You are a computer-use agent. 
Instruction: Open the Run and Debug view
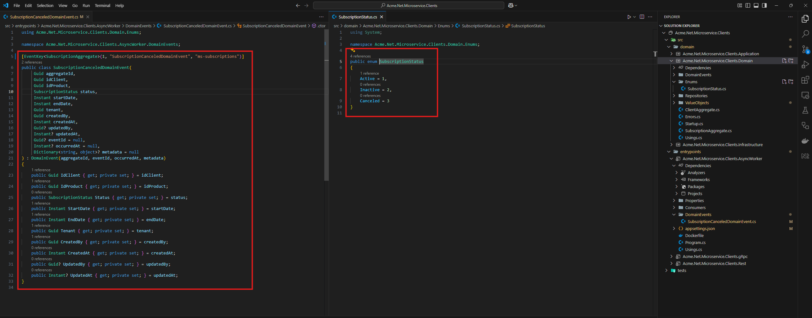point(805,64)
